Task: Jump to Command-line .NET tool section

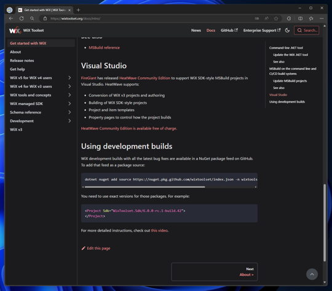Action: [286, 48]
